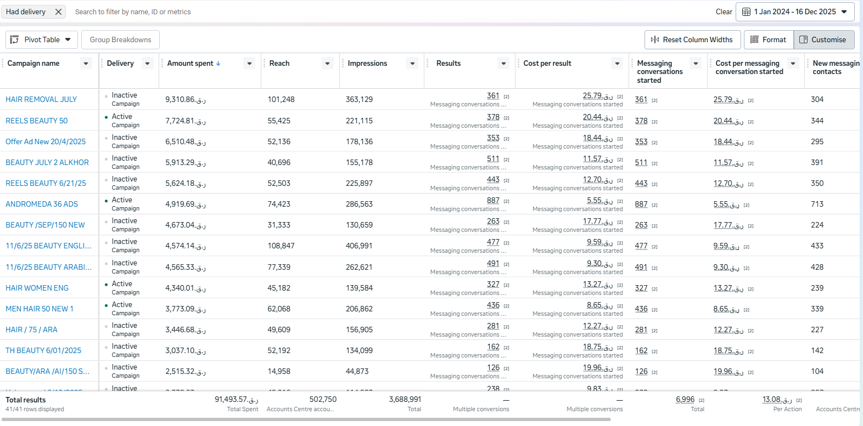
Task: Remove the Had delivery filter chip
Action: pyautogui.click(x=58, y=12)
